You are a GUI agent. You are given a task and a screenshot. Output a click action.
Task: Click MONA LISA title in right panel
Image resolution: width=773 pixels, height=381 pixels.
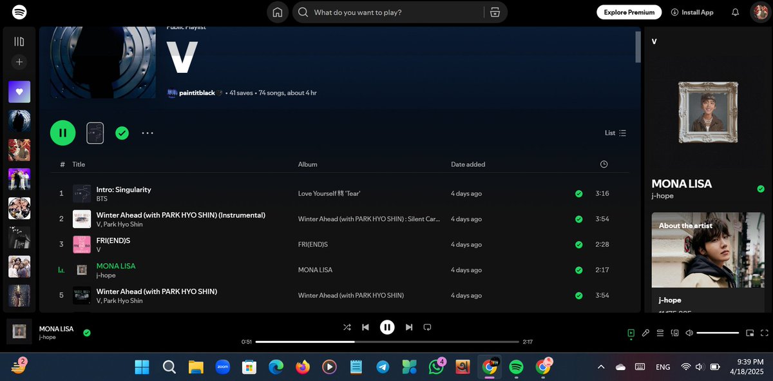[682, 184]
